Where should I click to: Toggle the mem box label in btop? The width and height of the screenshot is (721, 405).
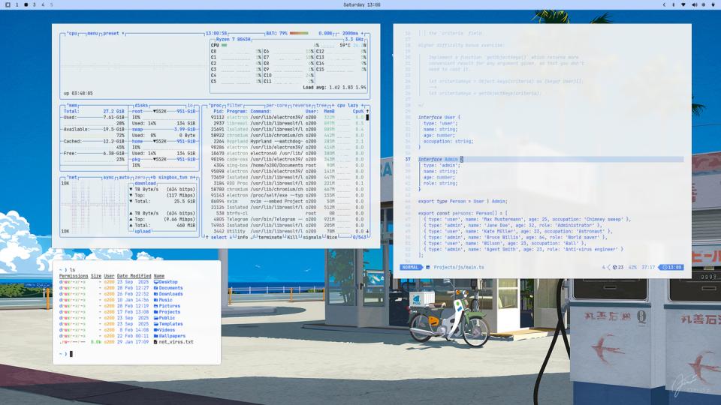tap(72, 105)
